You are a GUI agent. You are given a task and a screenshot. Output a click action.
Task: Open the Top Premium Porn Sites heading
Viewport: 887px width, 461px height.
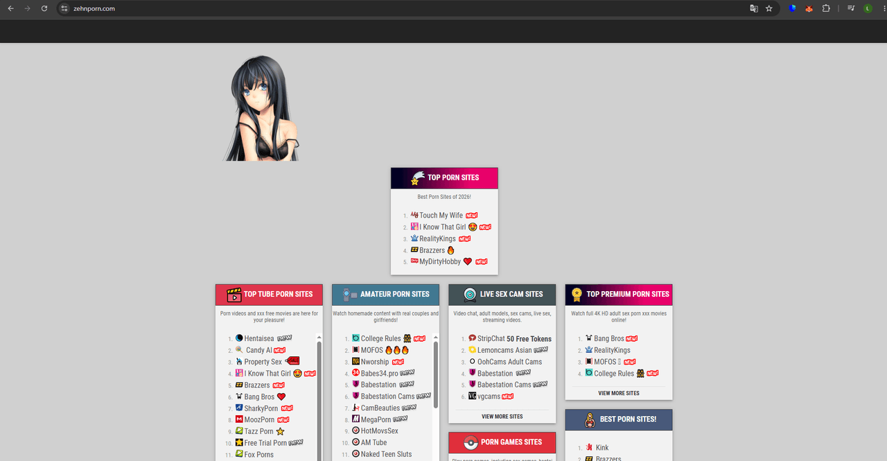coord(628,294)
